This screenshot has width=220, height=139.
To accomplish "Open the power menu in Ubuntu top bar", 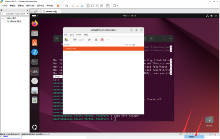I will 216,16.
